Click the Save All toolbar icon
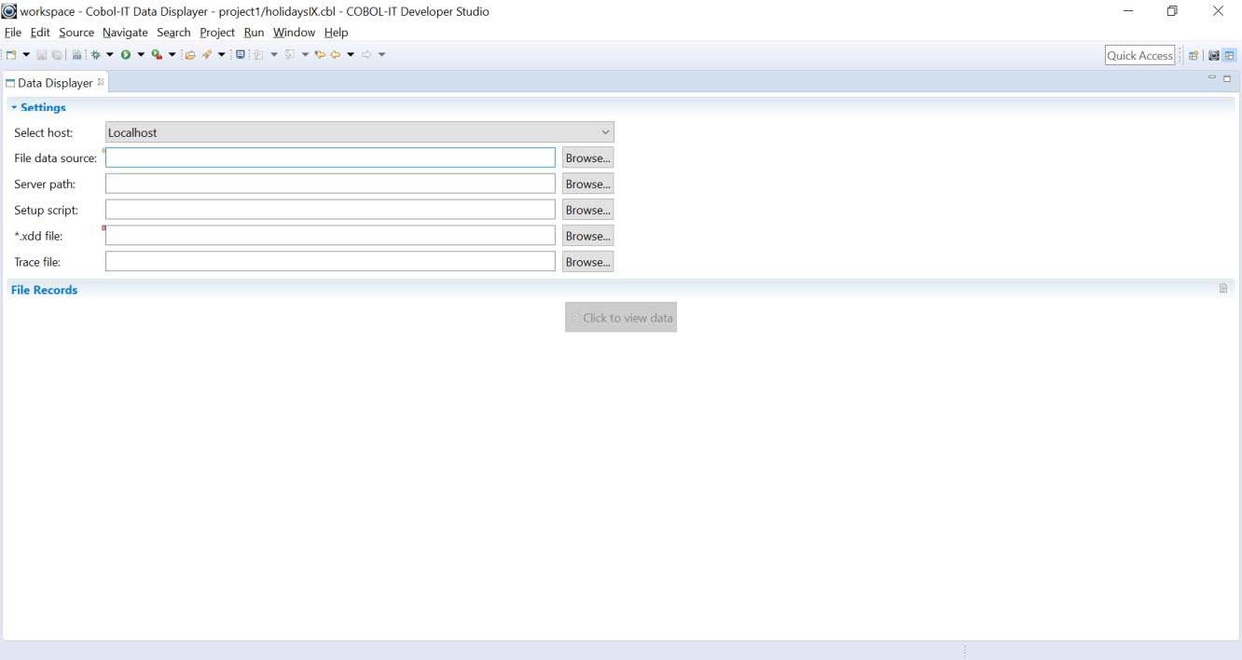This screenshot has height=660, width=1242. pos(57,53)
